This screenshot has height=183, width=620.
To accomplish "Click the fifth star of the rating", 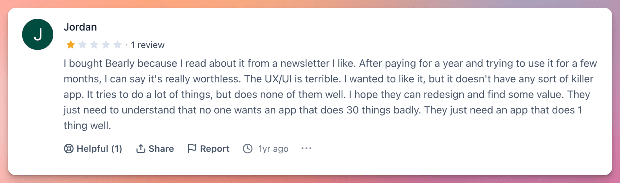I will (118, 44).
